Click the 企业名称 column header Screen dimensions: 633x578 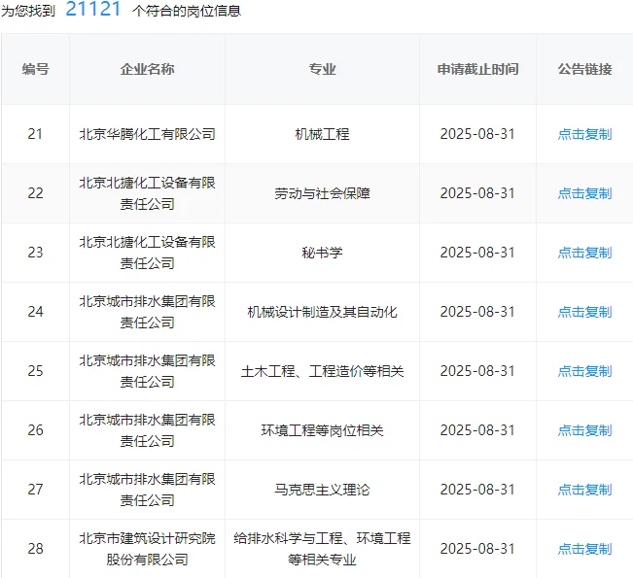[148, 69]
